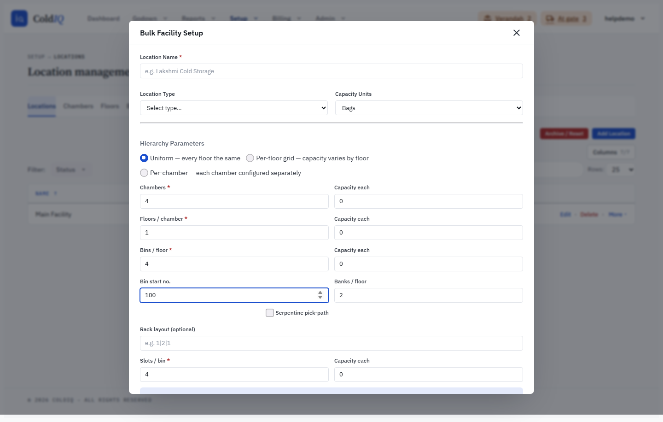The image size is (663, 422).
Task: Click Capacity each field beside Bins / floor
Action: pyautogui.click(x=429, y=264)
